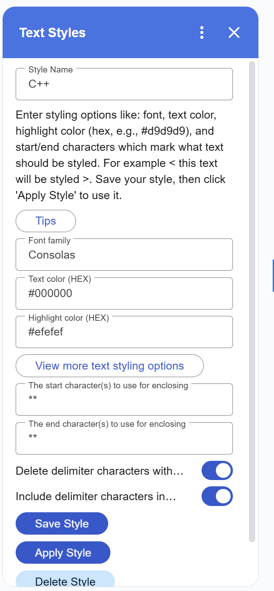Select the text color hex value
The image size is (274, 591).
(124, 293)
